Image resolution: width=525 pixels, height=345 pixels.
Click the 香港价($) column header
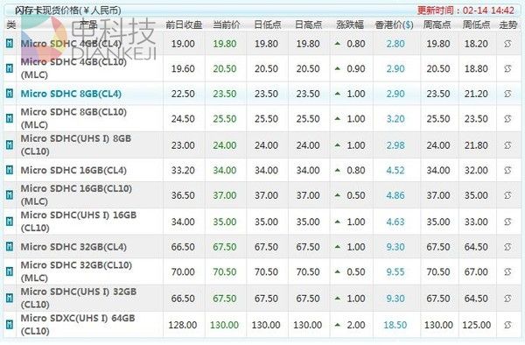coord(394,25)
